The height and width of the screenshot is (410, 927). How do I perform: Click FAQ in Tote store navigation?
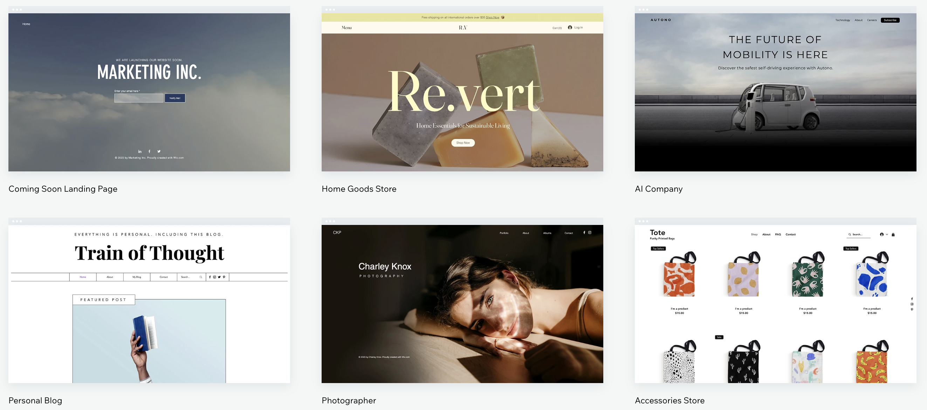778,235
